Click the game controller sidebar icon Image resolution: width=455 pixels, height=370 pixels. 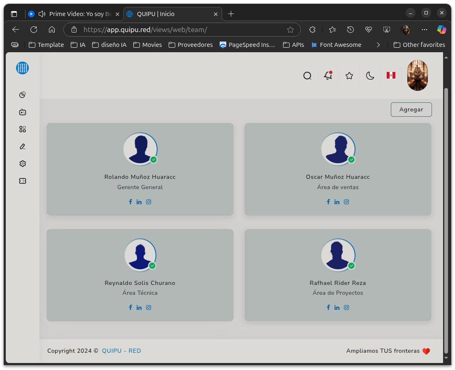tap(23, 112)
